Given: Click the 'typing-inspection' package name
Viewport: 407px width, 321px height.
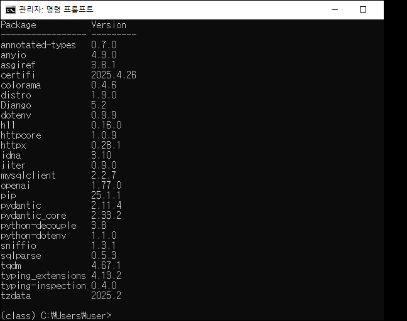Looking at the screenshot, I should coord(43,286).
